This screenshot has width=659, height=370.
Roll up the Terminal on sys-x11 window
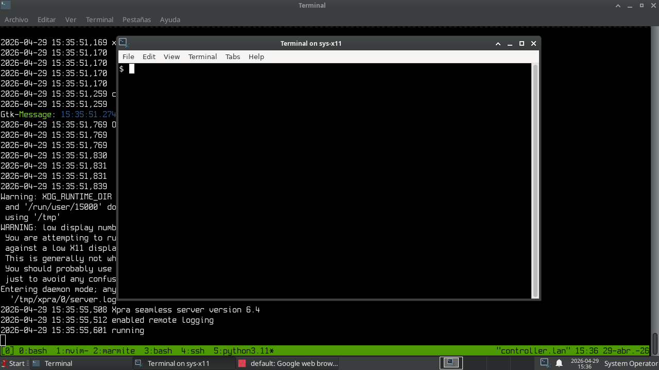(498, 44)
